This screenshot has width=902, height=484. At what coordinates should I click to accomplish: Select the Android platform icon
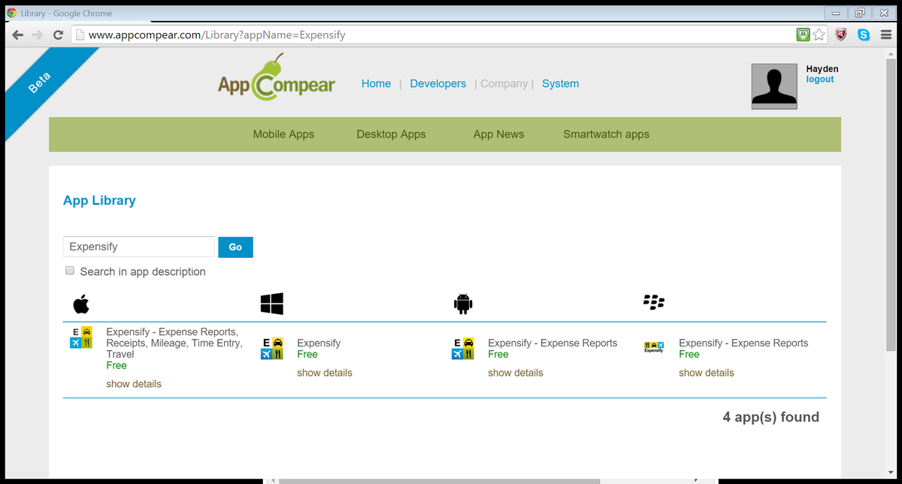(463, 304)
